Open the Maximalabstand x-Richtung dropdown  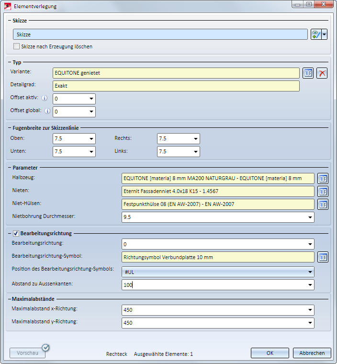click(310, 310)
